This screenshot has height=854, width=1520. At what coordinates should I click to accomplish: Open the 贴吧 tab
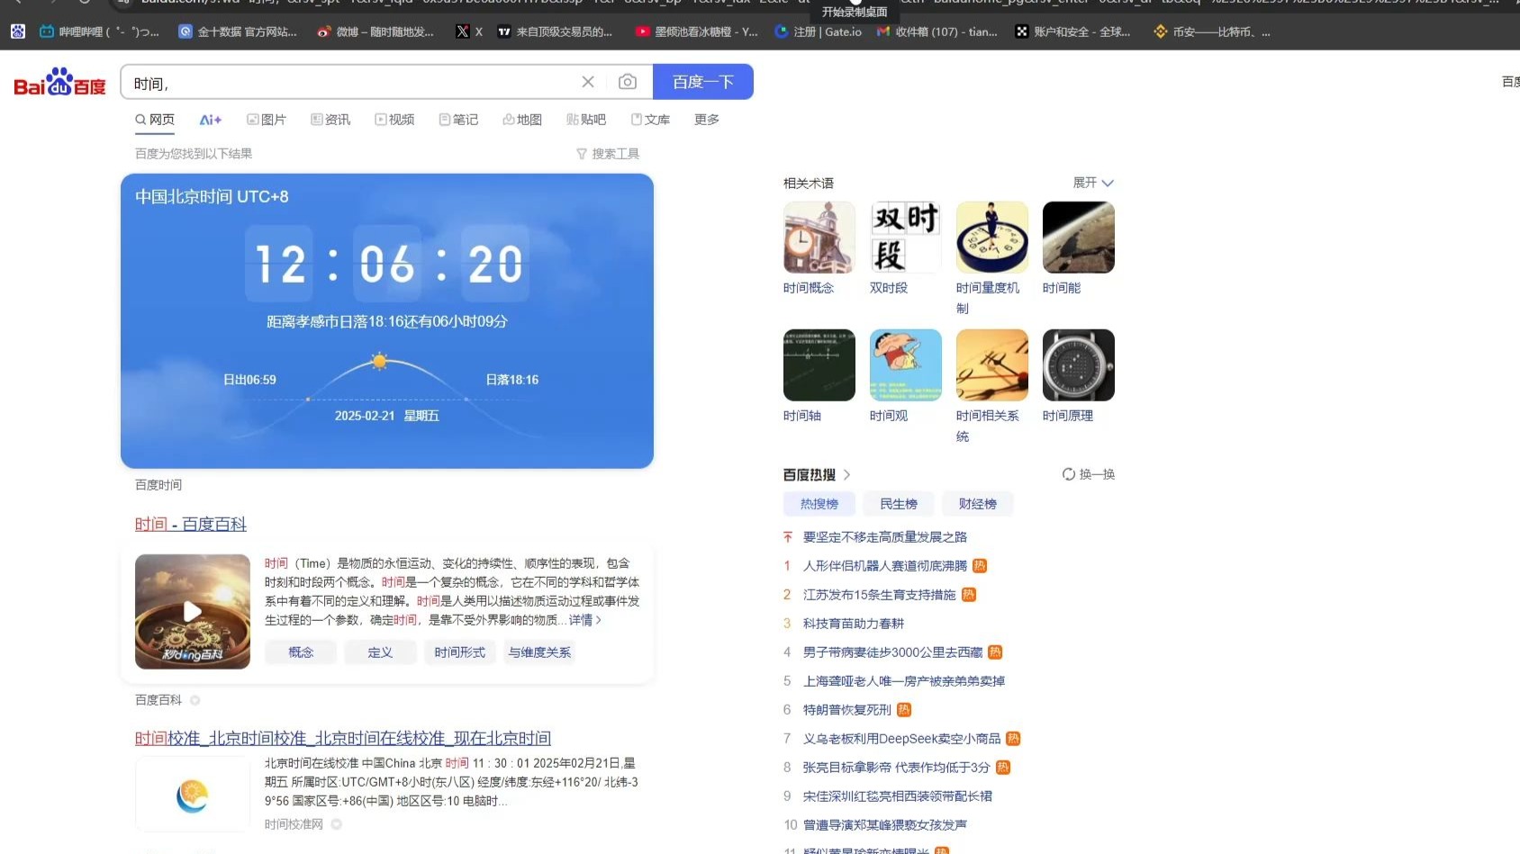tap(586, 120)
